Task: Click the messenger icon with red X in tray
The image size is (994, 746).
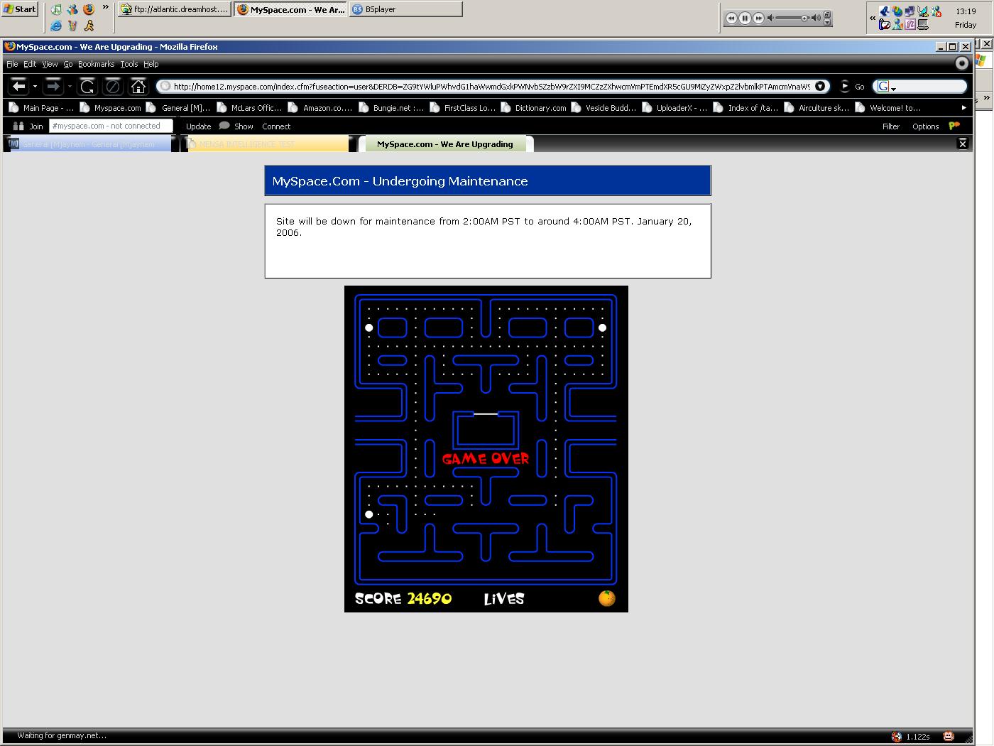Action: click(936, 11)
